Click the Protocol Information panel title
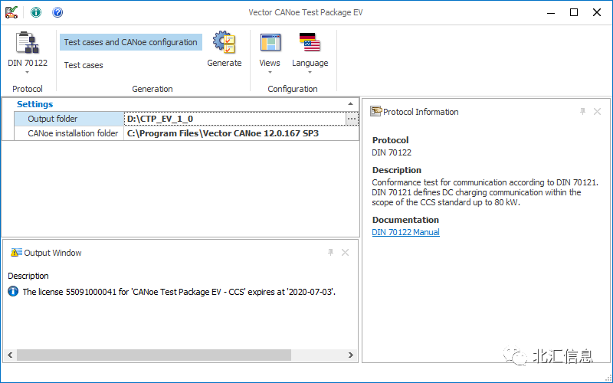This screenshot has height=383, width=613. point(421,112)
